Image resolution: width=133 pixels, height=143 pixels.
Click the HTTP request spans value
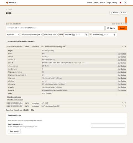pos(47,93)
